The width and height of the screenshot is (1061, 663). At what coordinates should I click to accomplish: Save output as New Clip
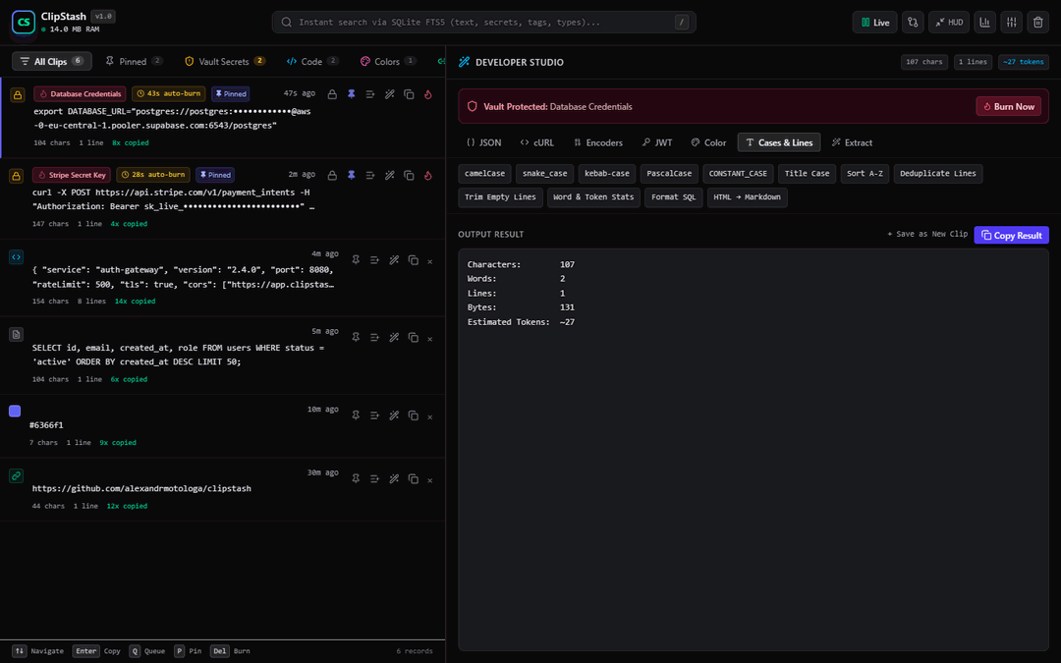pyautogui.click(x=927, y=234)
